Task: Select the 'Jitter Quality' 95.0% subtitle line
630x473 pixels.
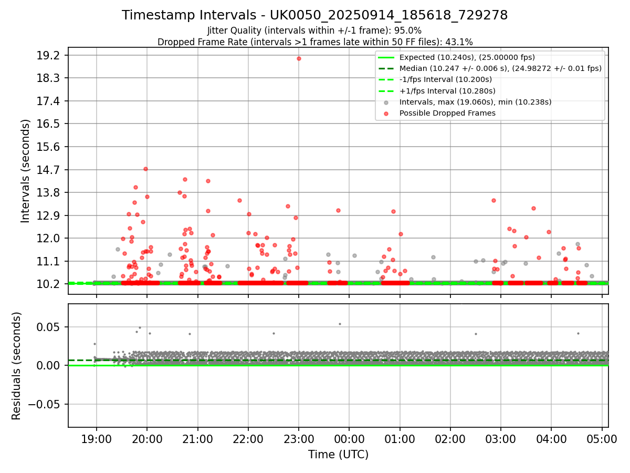Action: (x=314, y=30)
